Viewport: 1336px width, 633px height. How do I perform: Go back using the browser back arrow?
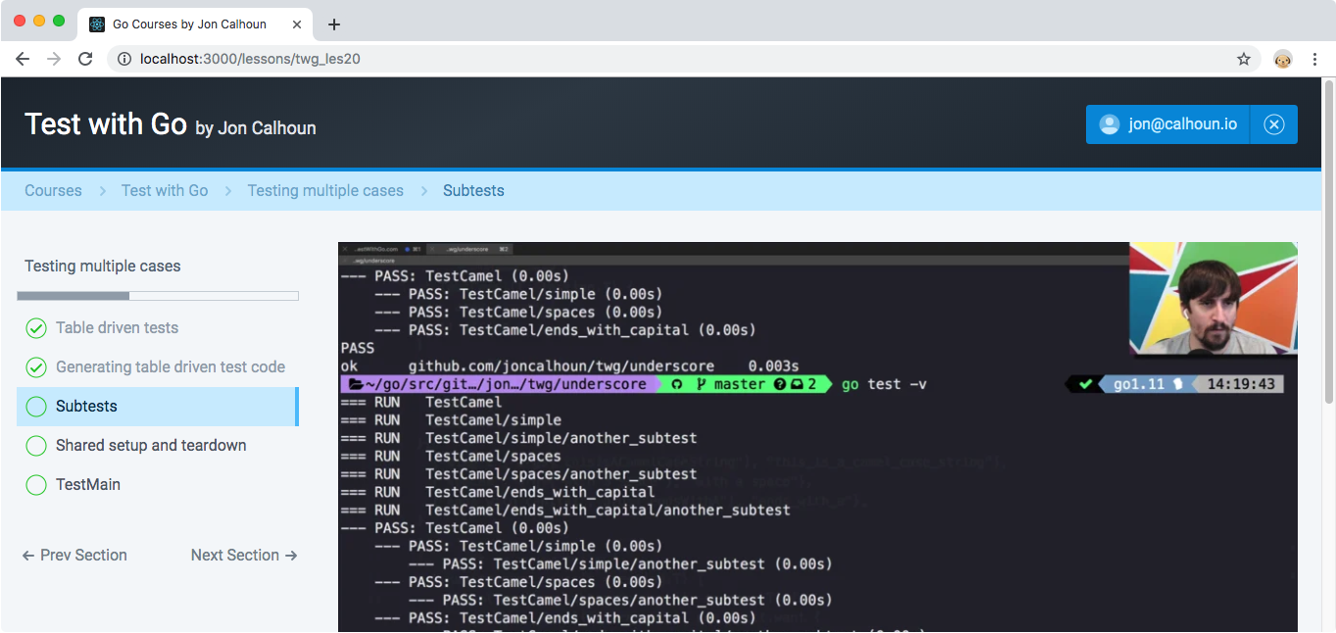pos(22,59)
